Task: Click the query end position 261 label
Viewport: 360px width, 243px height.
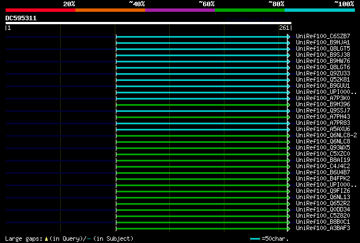Action: click(284, 28)
